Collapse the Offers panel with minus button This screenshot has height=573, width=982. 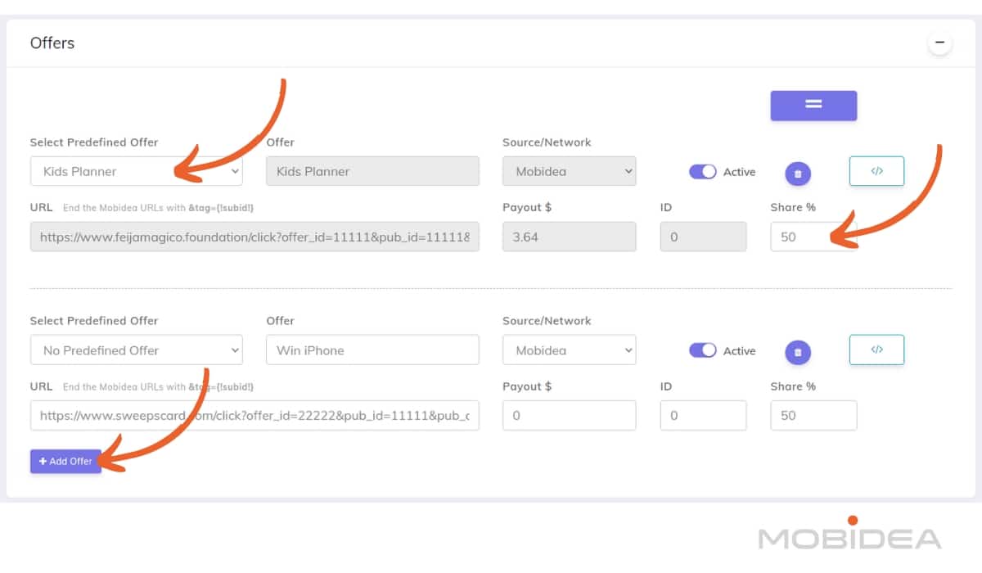pos(939,43)
